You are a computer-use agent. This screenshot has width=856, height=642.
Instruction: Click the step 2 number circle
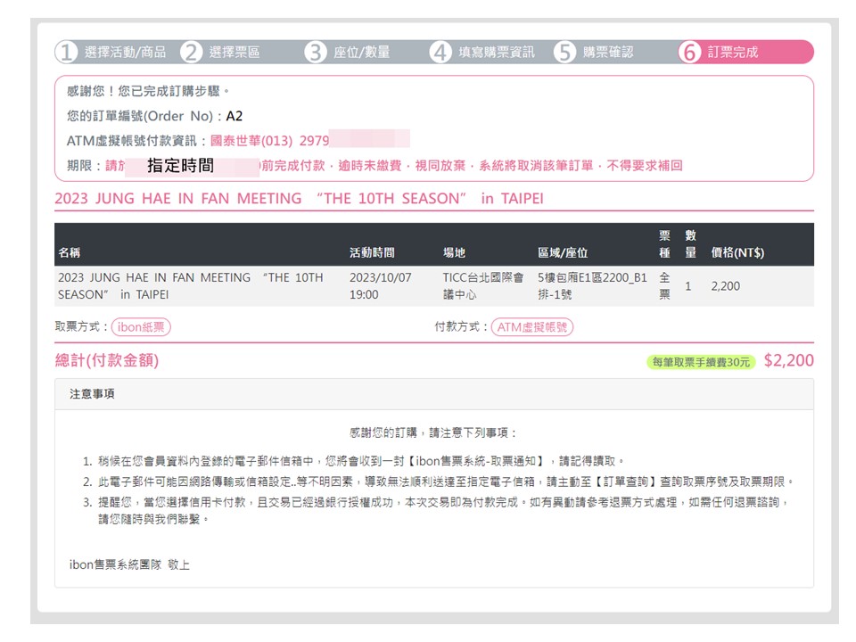coord(191,53)
